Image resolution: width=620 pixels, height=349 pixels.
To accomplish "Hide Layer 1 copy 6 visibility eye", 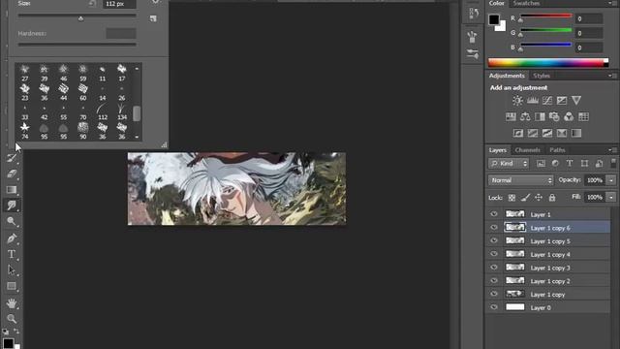I will tap(494, 228).
